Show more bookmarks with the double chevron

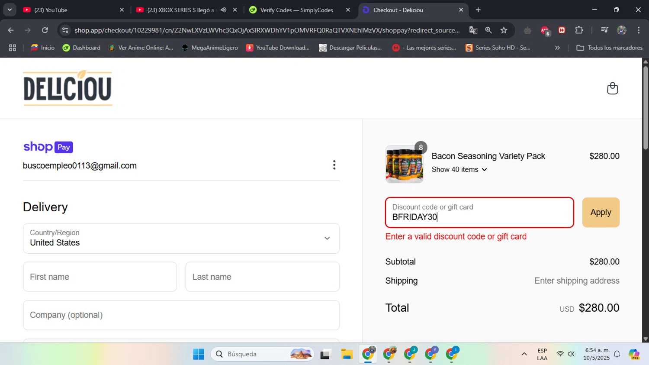click(x=557, y=48)
